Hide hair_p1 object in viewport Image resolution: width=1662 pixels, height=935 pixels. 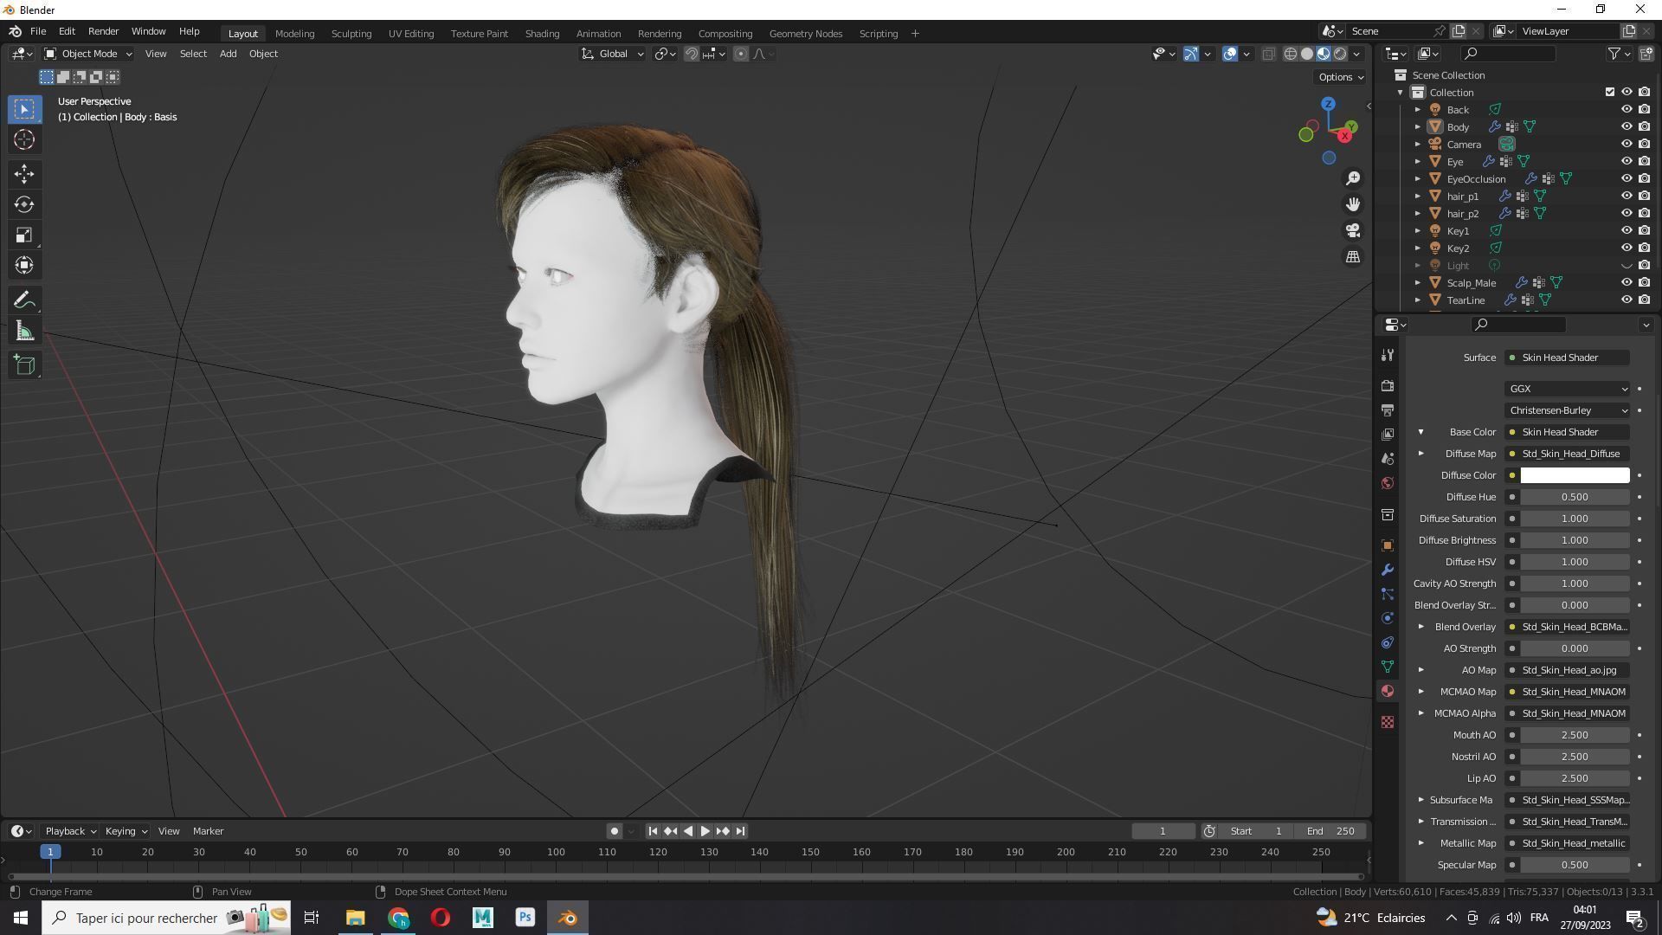tap(1627, 196)
